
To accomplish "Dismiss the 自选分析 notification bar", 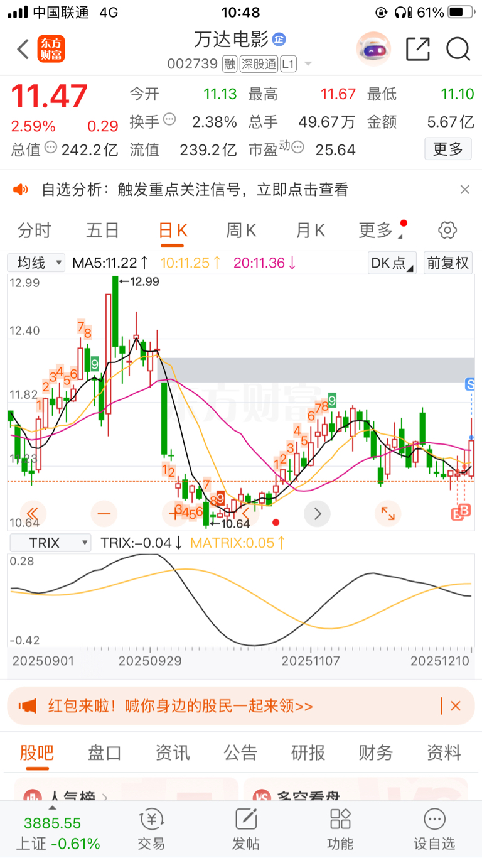I will 464,190.
